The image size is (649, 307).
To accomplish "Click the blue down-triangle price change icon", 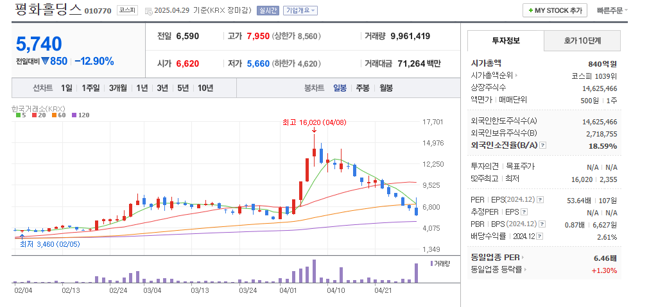I will point(45,61).
